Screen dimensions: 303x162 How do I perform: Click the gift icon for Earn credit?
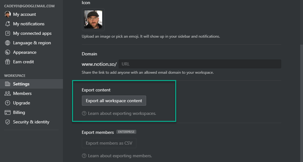[8, 62]
